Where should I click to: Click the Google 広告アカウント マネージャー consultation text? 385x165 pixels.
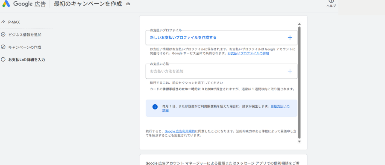tap(223, 163)
